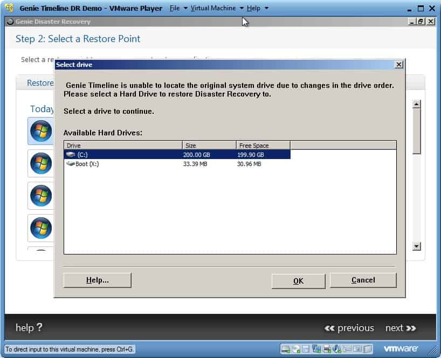
Task: Minimize the Genie Disaster Recovery inner window
Action: 412,22
